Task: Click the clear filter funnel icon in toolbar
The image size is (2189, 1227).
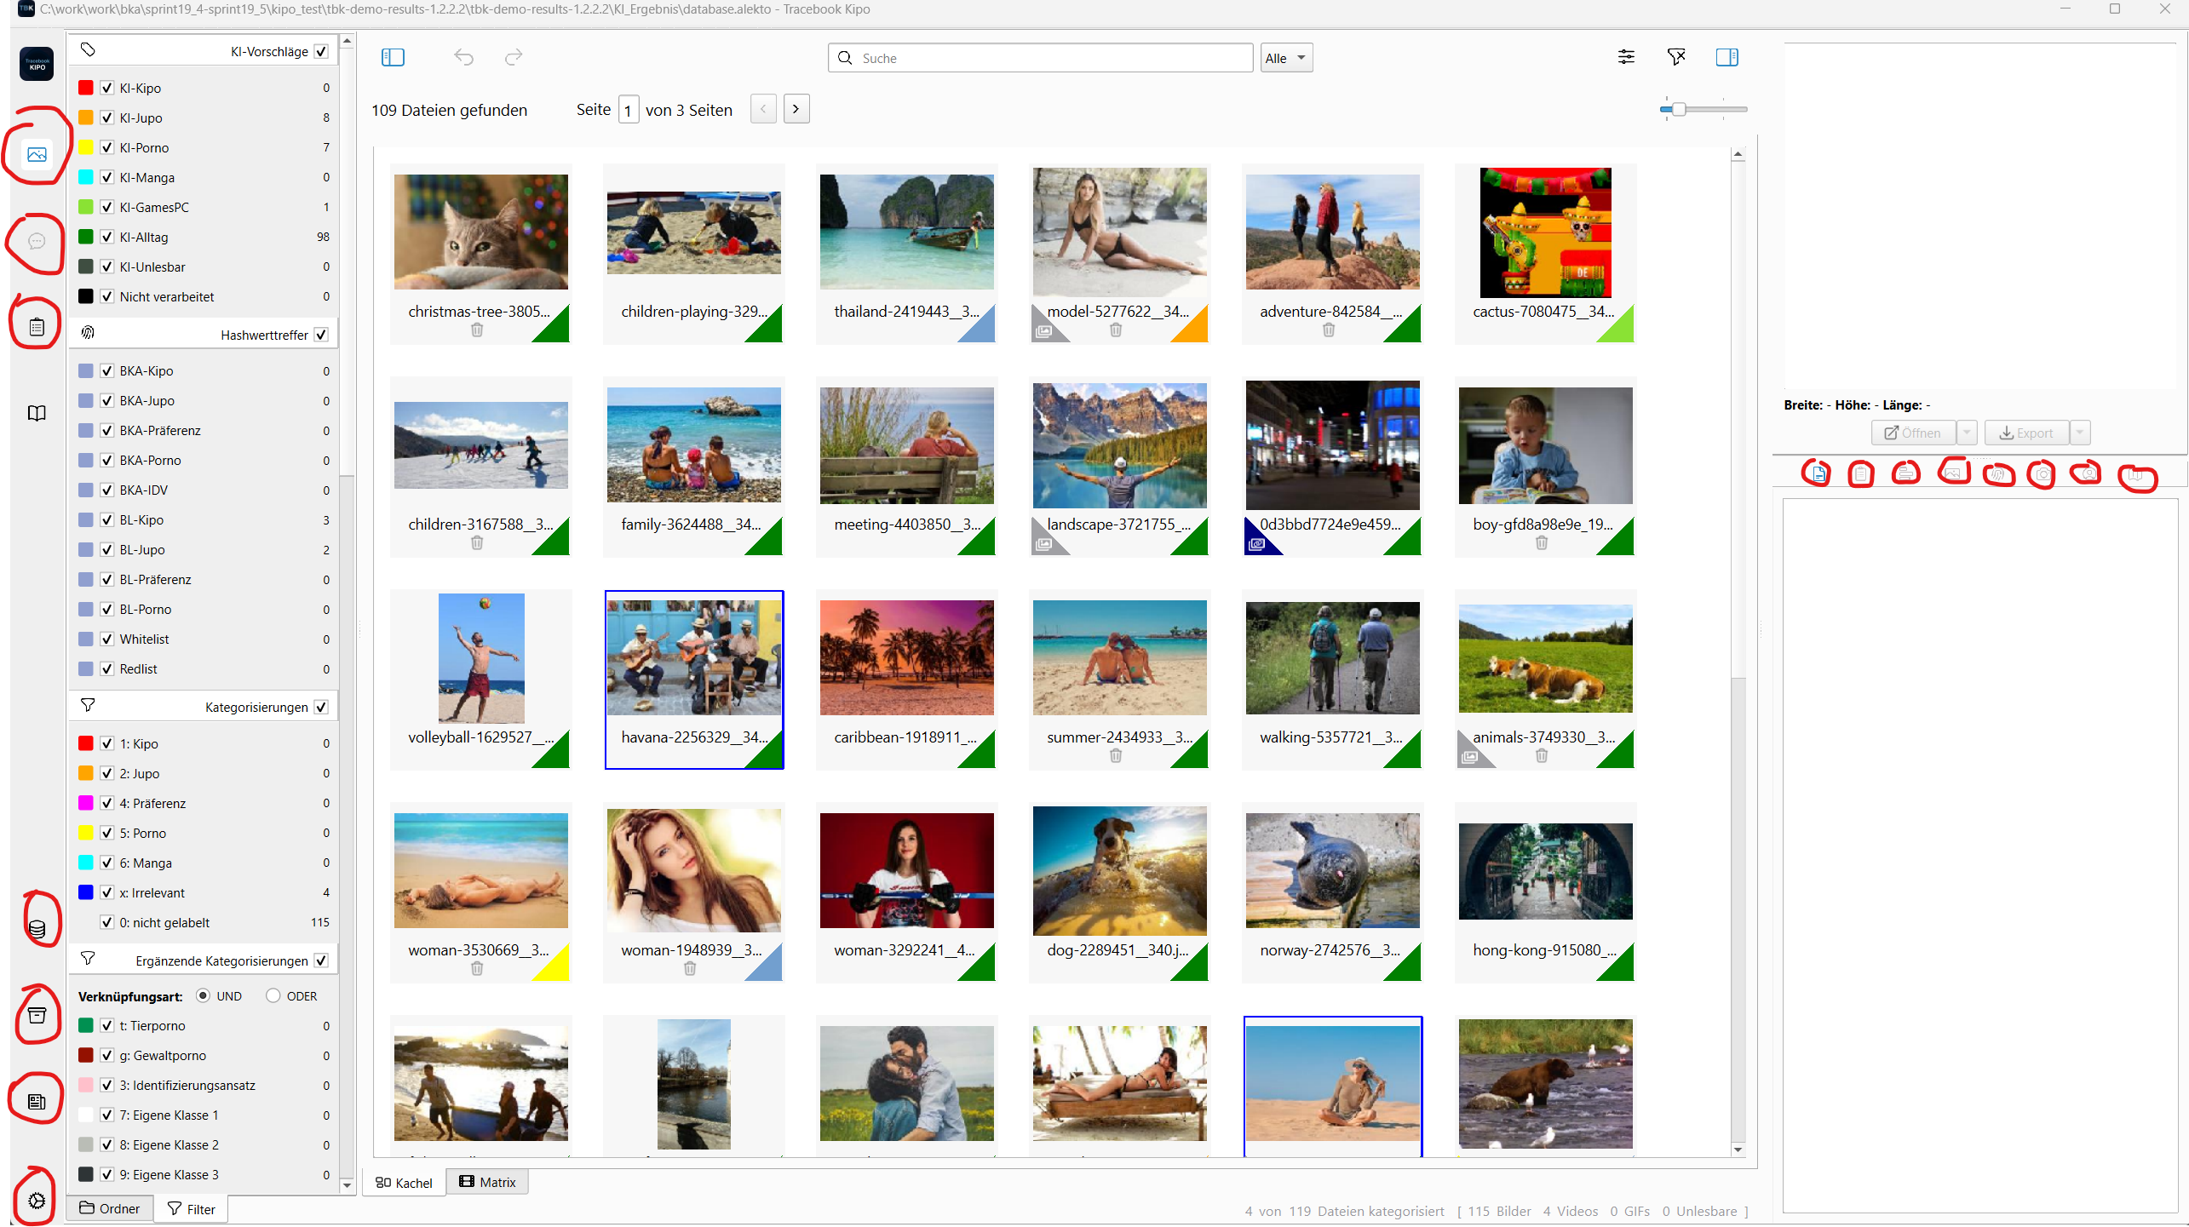Action: point(1676,57)
